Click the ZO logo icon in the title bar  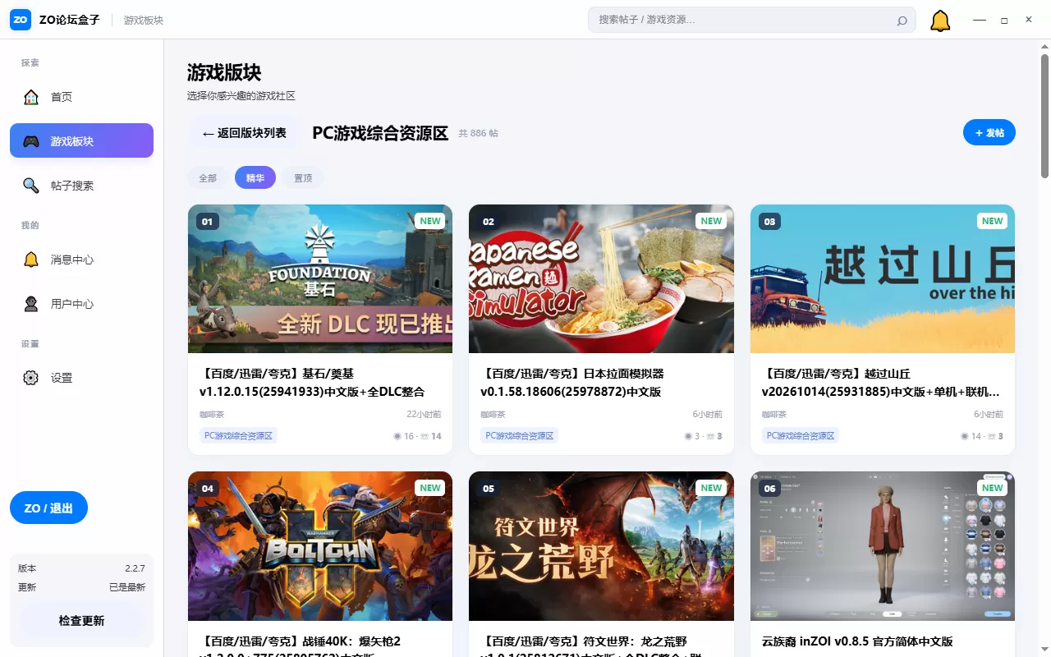click(21, 20)
